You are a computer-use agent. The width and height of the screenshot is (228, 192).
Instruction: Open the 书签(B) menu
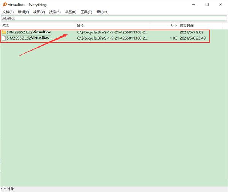71,12
